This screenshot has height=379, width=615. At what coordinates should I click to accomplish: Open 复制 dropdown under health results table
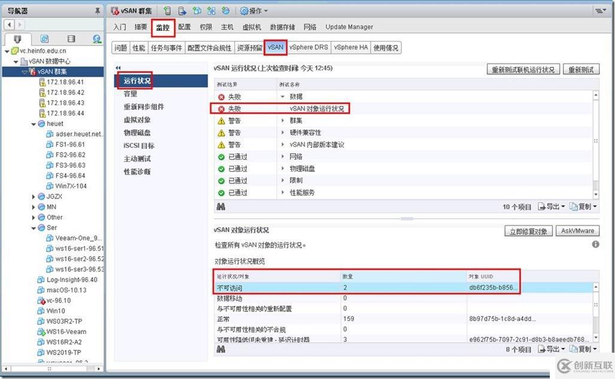click(x=583, y=207)
